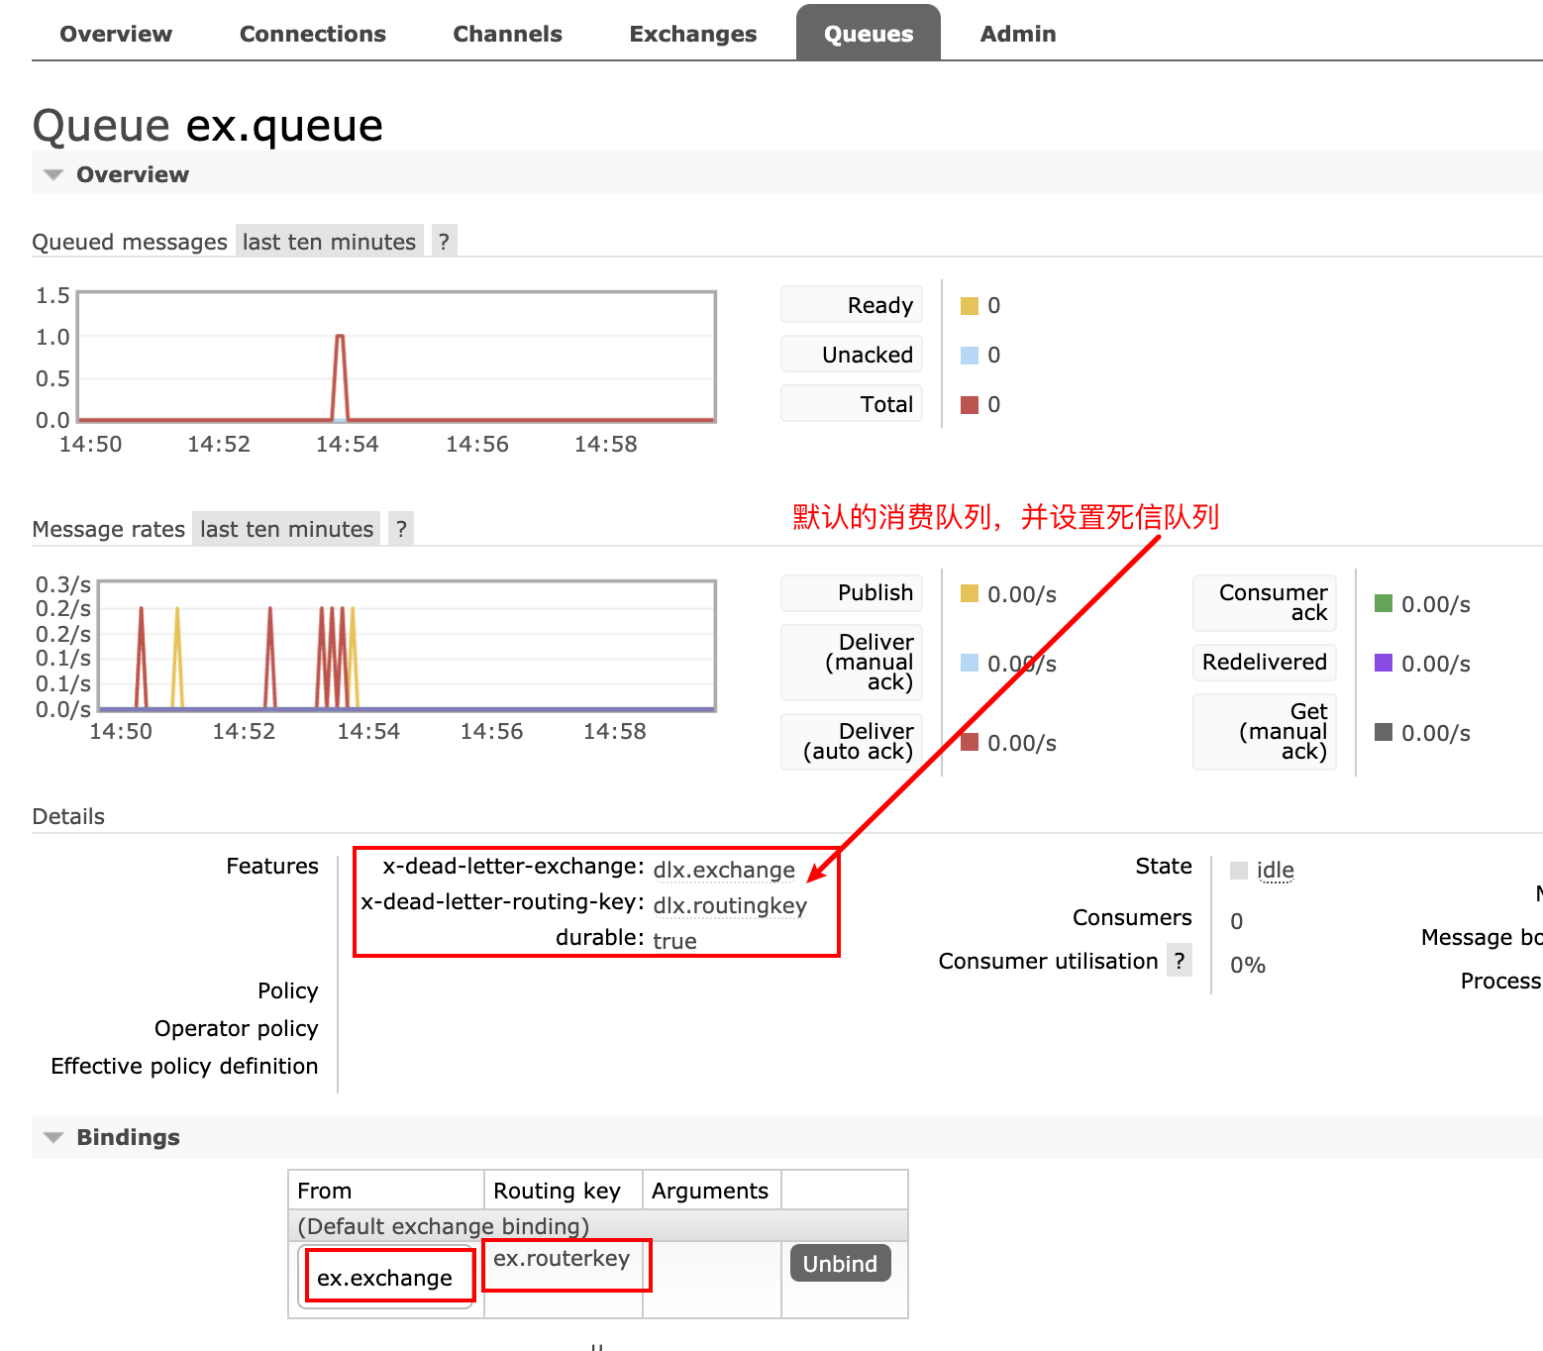The height and width of the screenshot is (1351, 1543).
Task: Collapse the Overview section triangle
Action: [53, 175]
